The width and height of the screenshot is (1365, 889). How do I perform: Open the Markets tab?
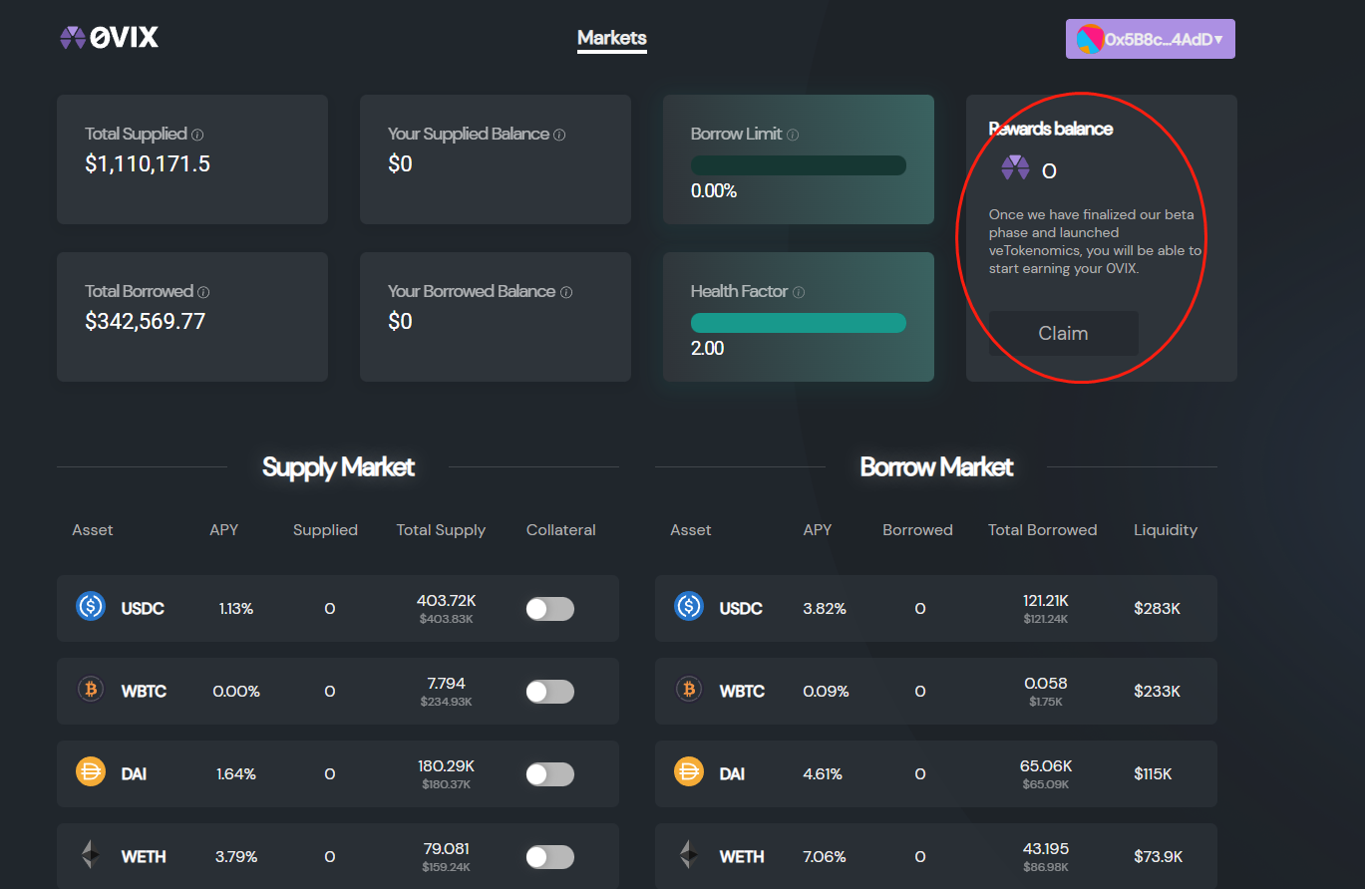point(612,39)
